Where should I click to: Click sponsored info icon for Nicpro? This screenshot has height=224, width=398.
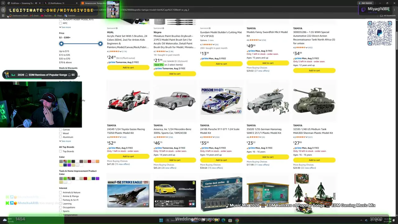(163, 28)
